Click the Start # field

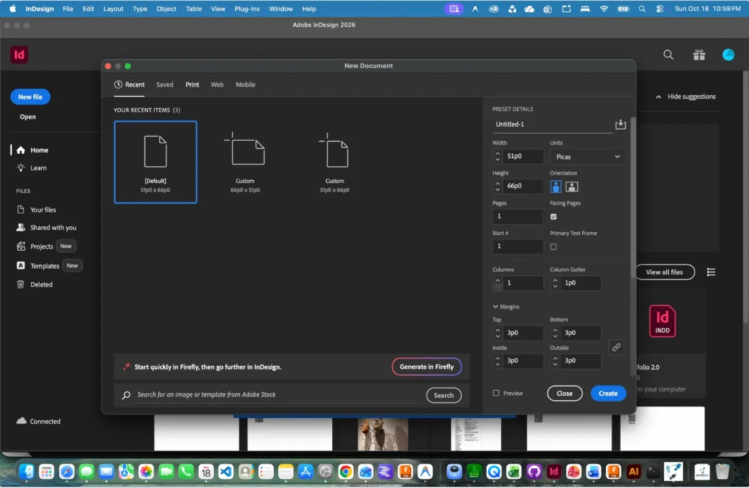tap(518, 246)
